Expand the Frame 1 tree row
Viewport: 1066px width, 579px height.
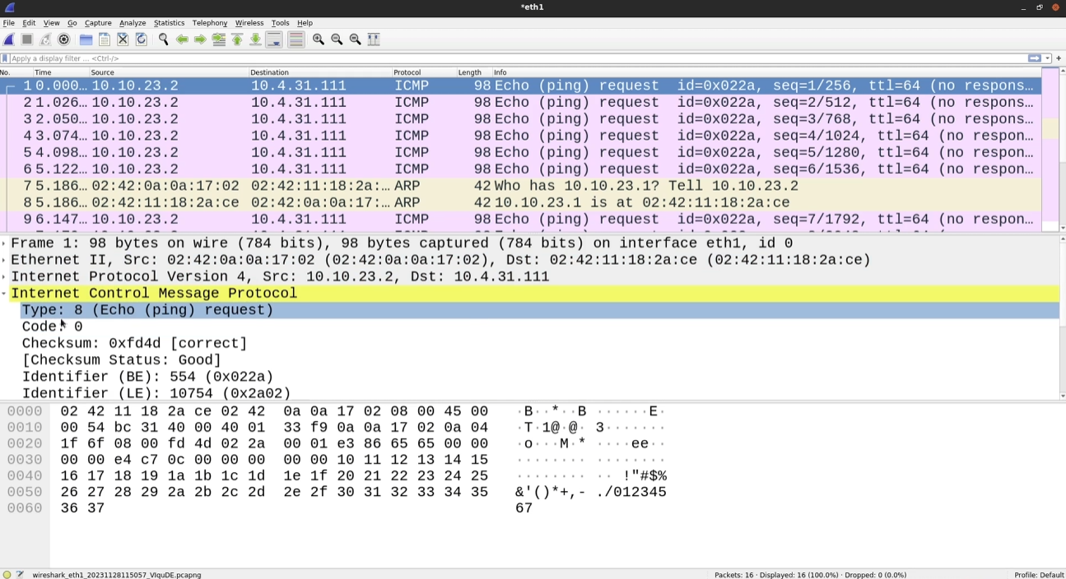coord(4,243)
